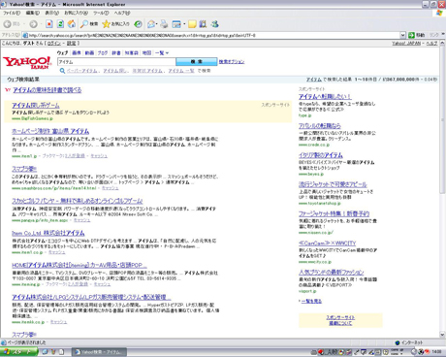Viewport: 446px width, 357px height.
Task: Open the 編集(E) menu
Action: pos(32,13)
